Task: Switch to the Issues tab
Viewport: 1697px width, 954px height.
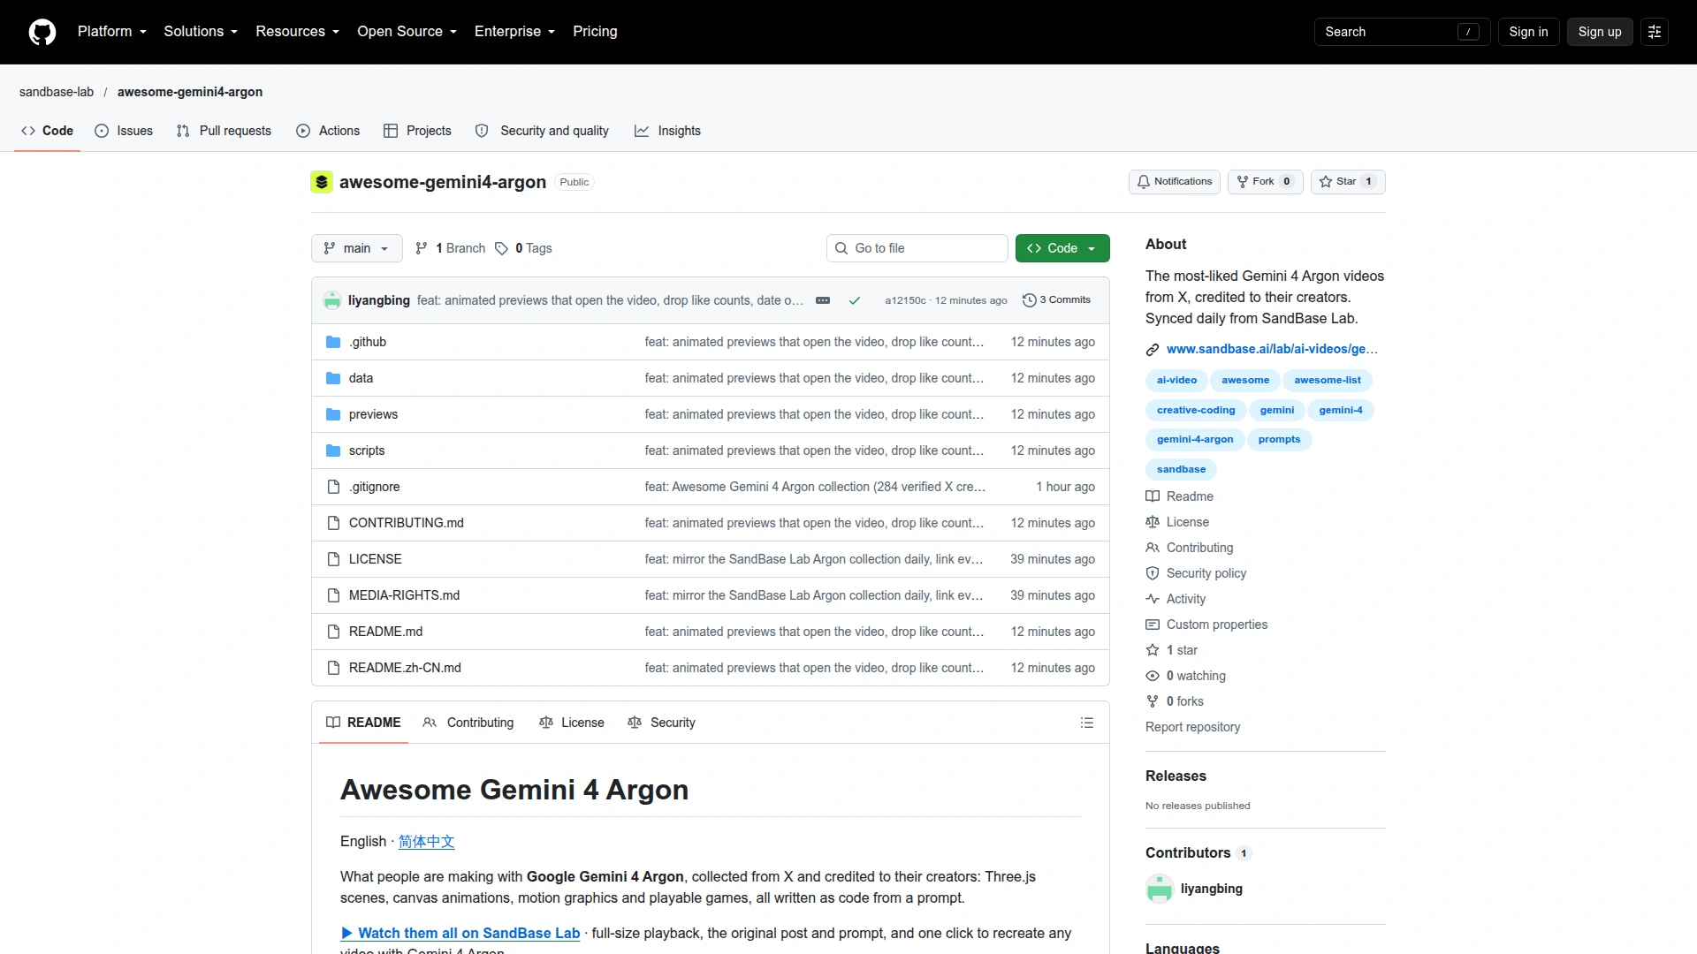Action: coord(124,131)
